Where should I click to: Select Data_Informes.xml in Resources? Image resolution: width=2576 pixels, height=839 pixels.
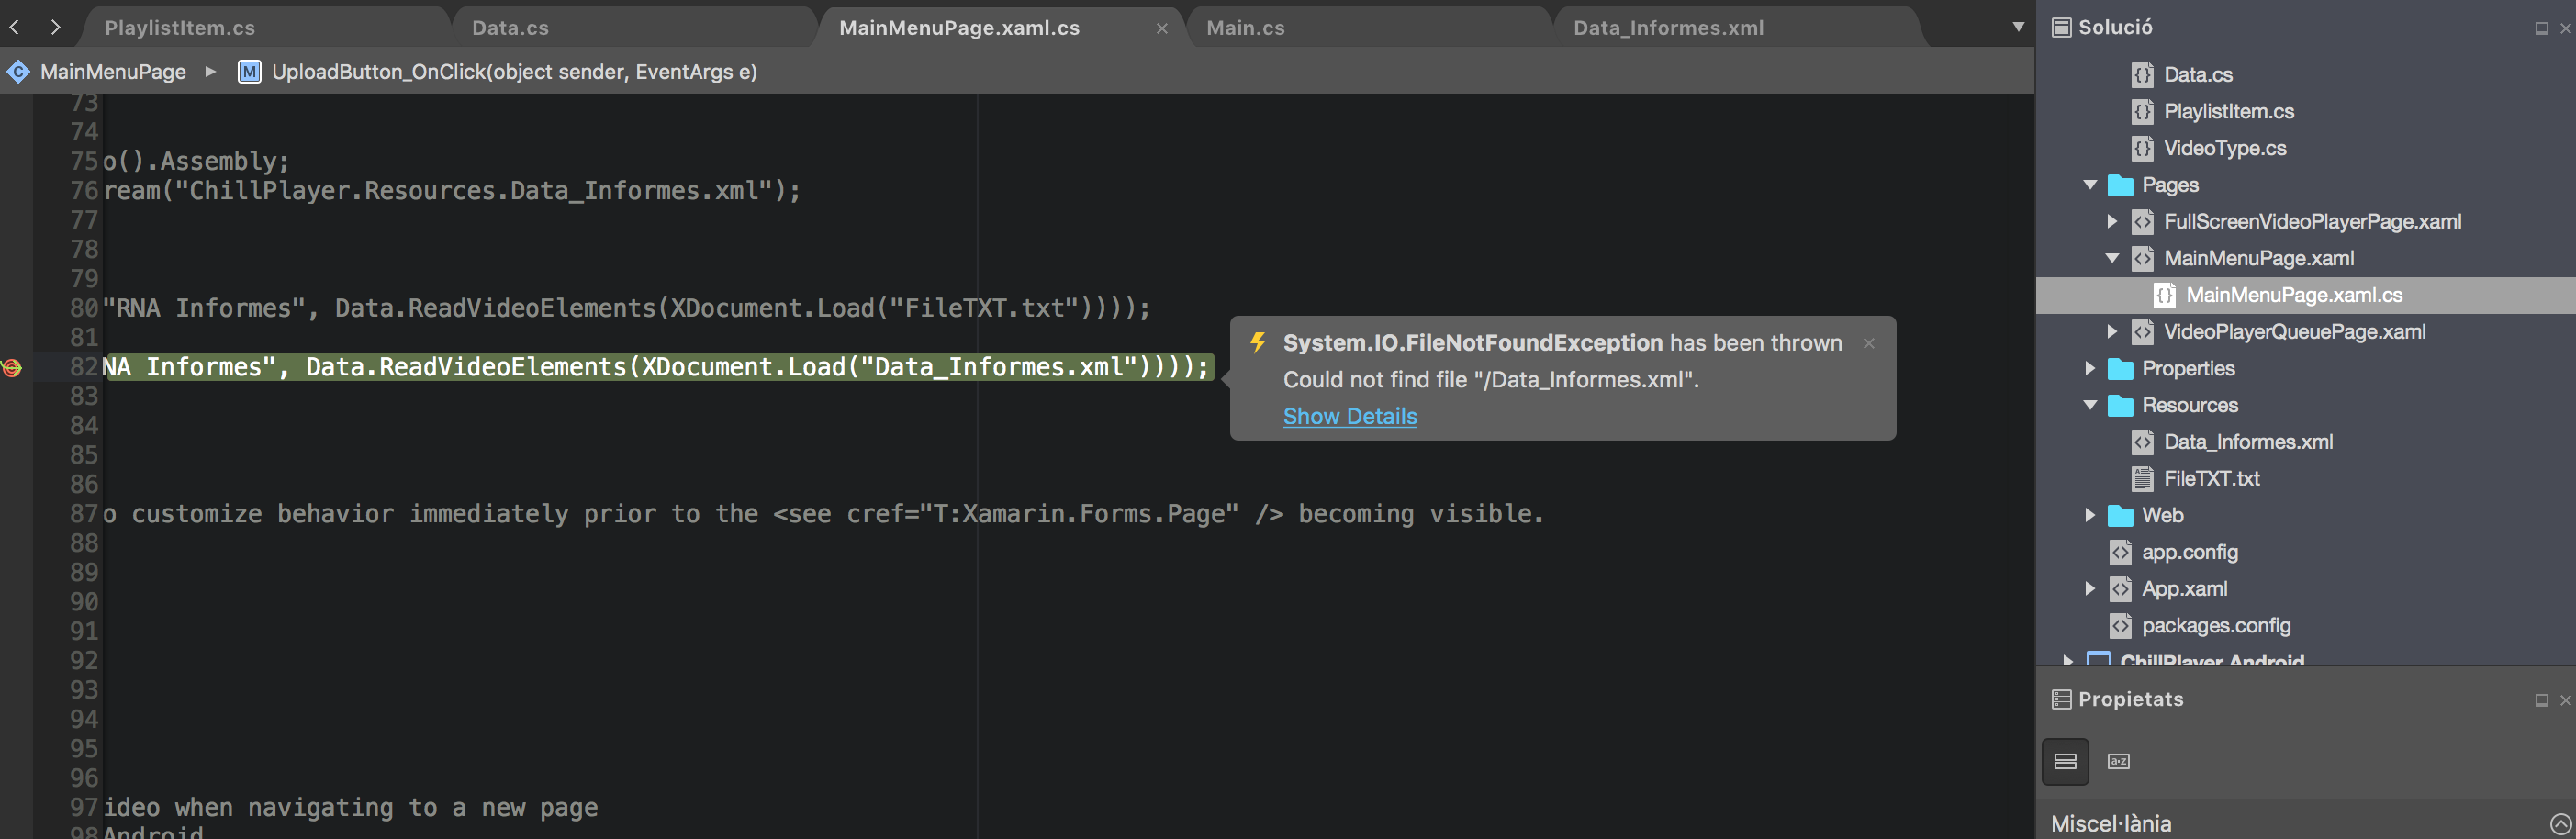click(2248, 442)
